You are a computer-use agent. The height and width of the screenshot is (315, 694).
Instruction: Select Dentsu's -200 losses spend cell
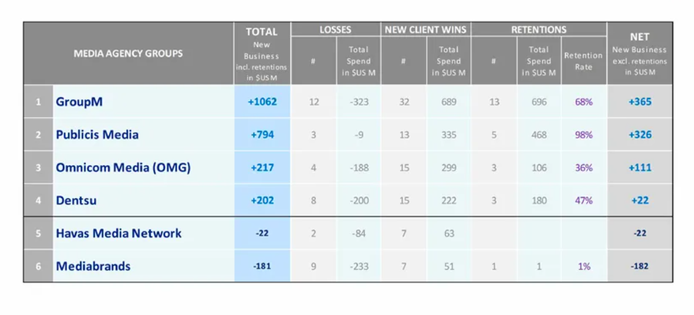tap(359, 200)
